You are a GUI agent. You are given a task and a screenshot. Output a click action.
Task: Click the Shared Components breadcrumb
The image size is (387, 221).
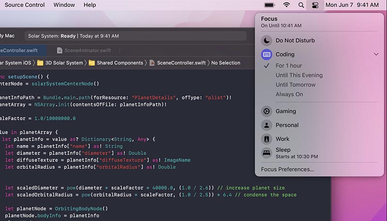(119, 63)
